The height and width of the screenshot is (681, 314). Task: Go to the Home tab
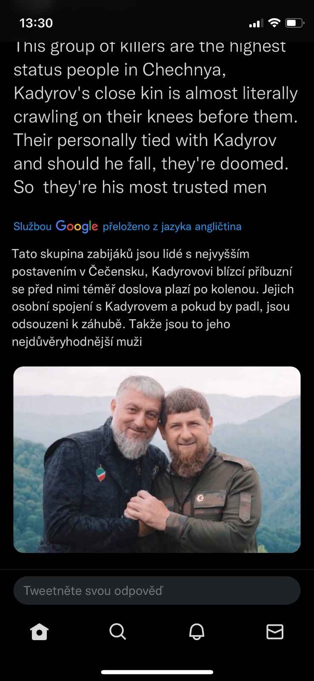(40, 632)
